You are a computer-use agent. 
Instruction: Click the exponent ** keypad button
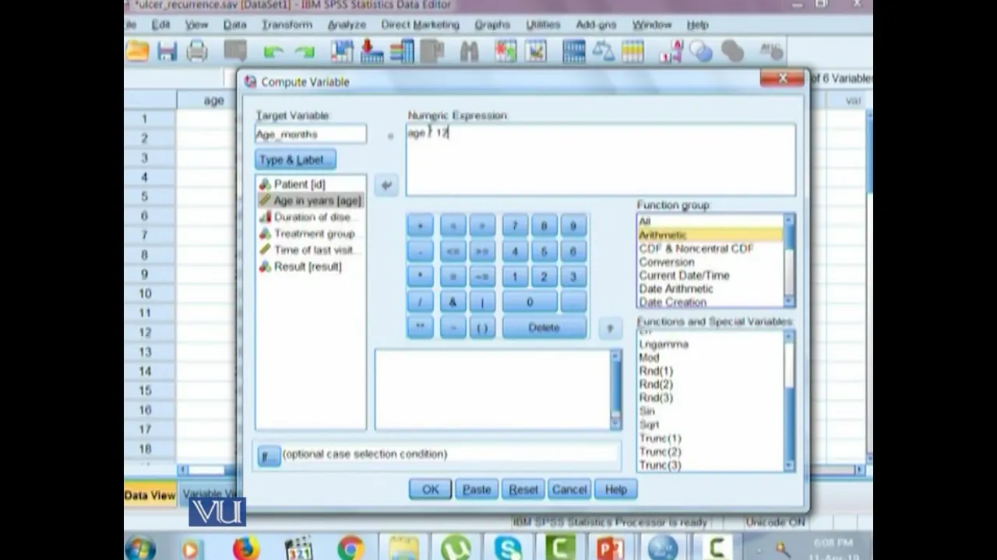(420, 327)
